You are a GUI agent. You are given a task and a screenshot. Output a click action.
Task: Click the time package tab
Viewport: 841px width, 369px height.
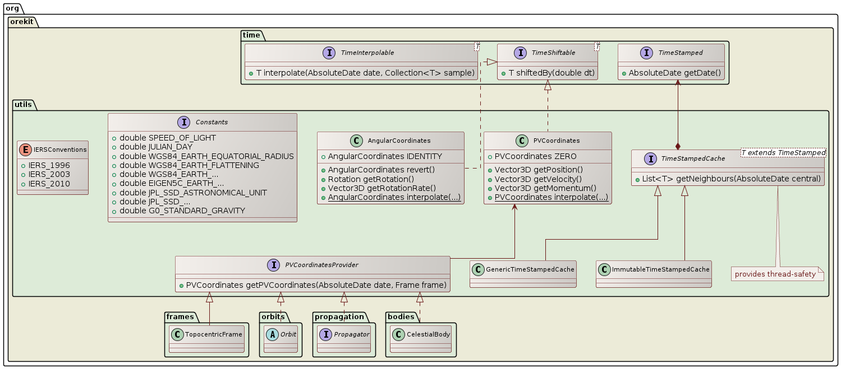251,35
